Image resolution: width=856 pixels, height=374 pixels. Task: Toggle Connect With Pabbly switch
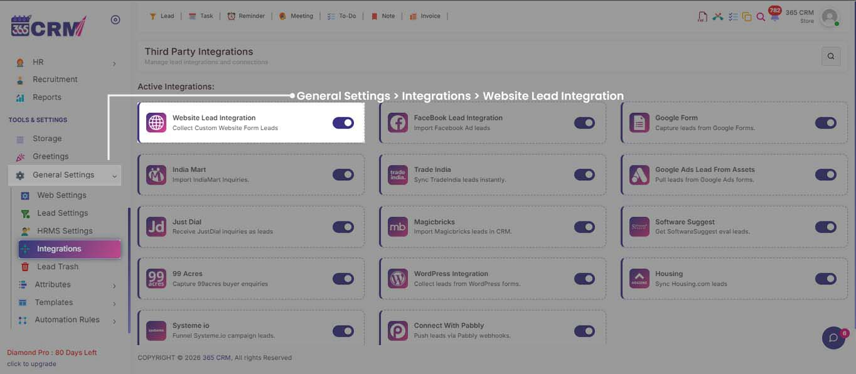point(584,331)
